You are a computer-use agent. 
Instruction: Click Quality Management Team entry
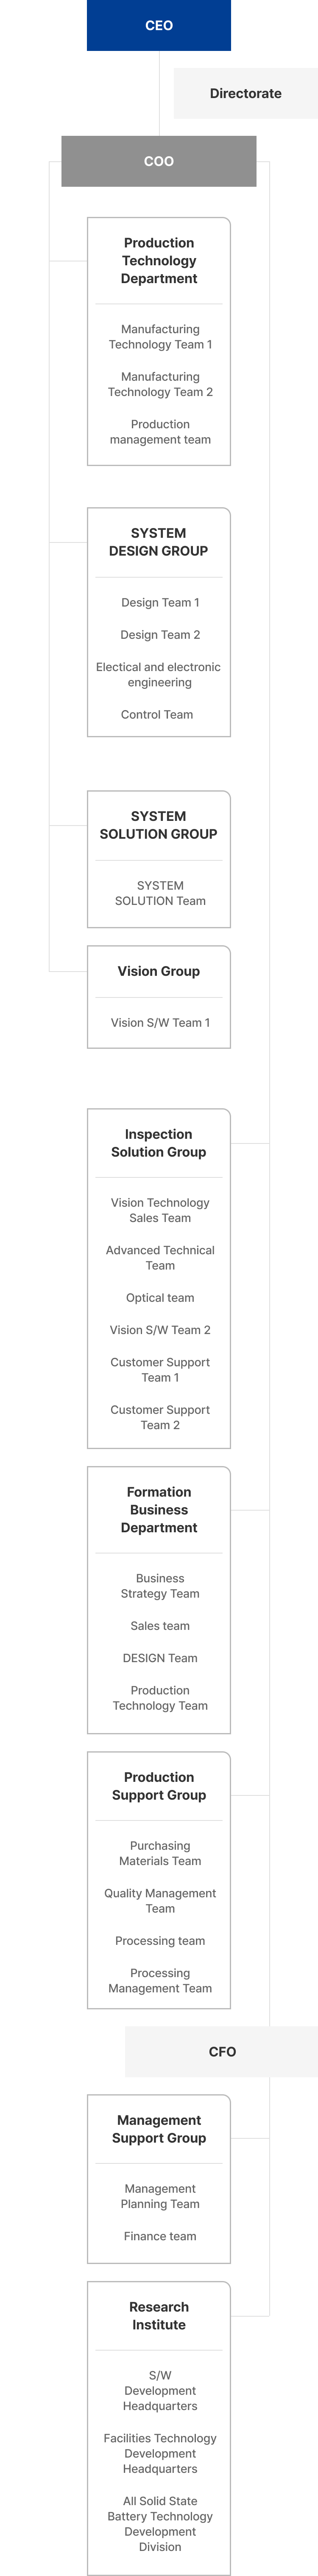[x=160, y=1901]
